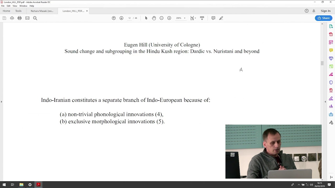
Task: Click the speaker webcam video thumbnail
Action: click(x=273, y=152)
